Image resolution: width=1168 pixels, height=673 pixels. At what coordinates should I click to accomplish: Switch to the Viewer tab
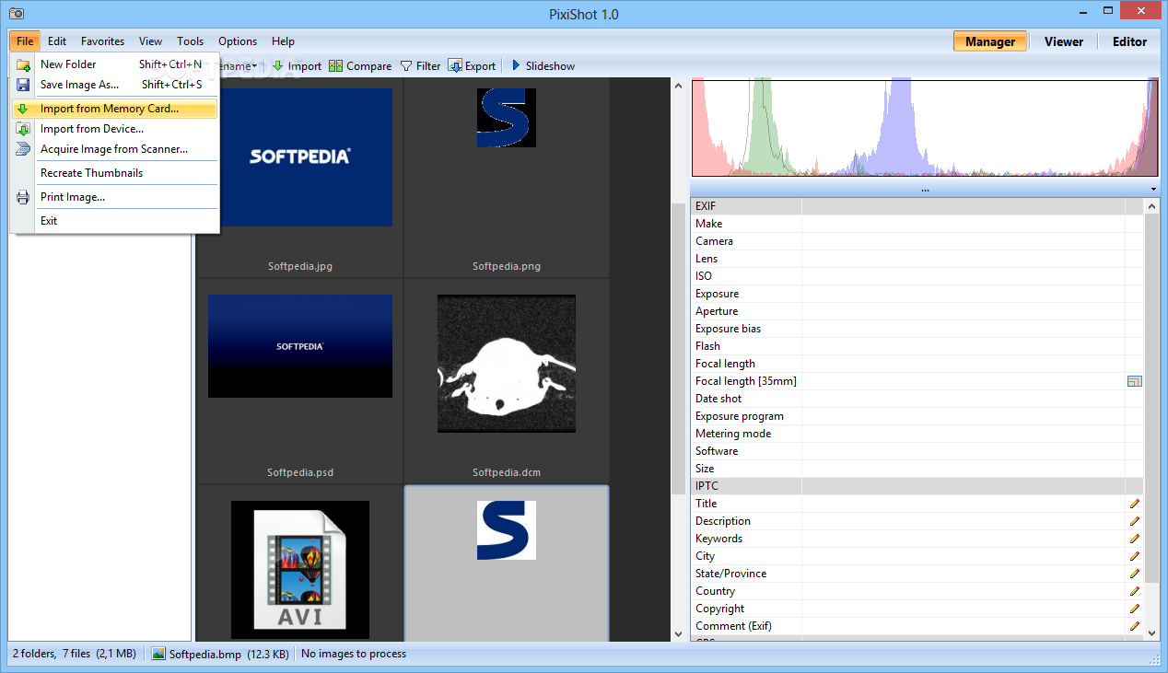[1064, 41]
